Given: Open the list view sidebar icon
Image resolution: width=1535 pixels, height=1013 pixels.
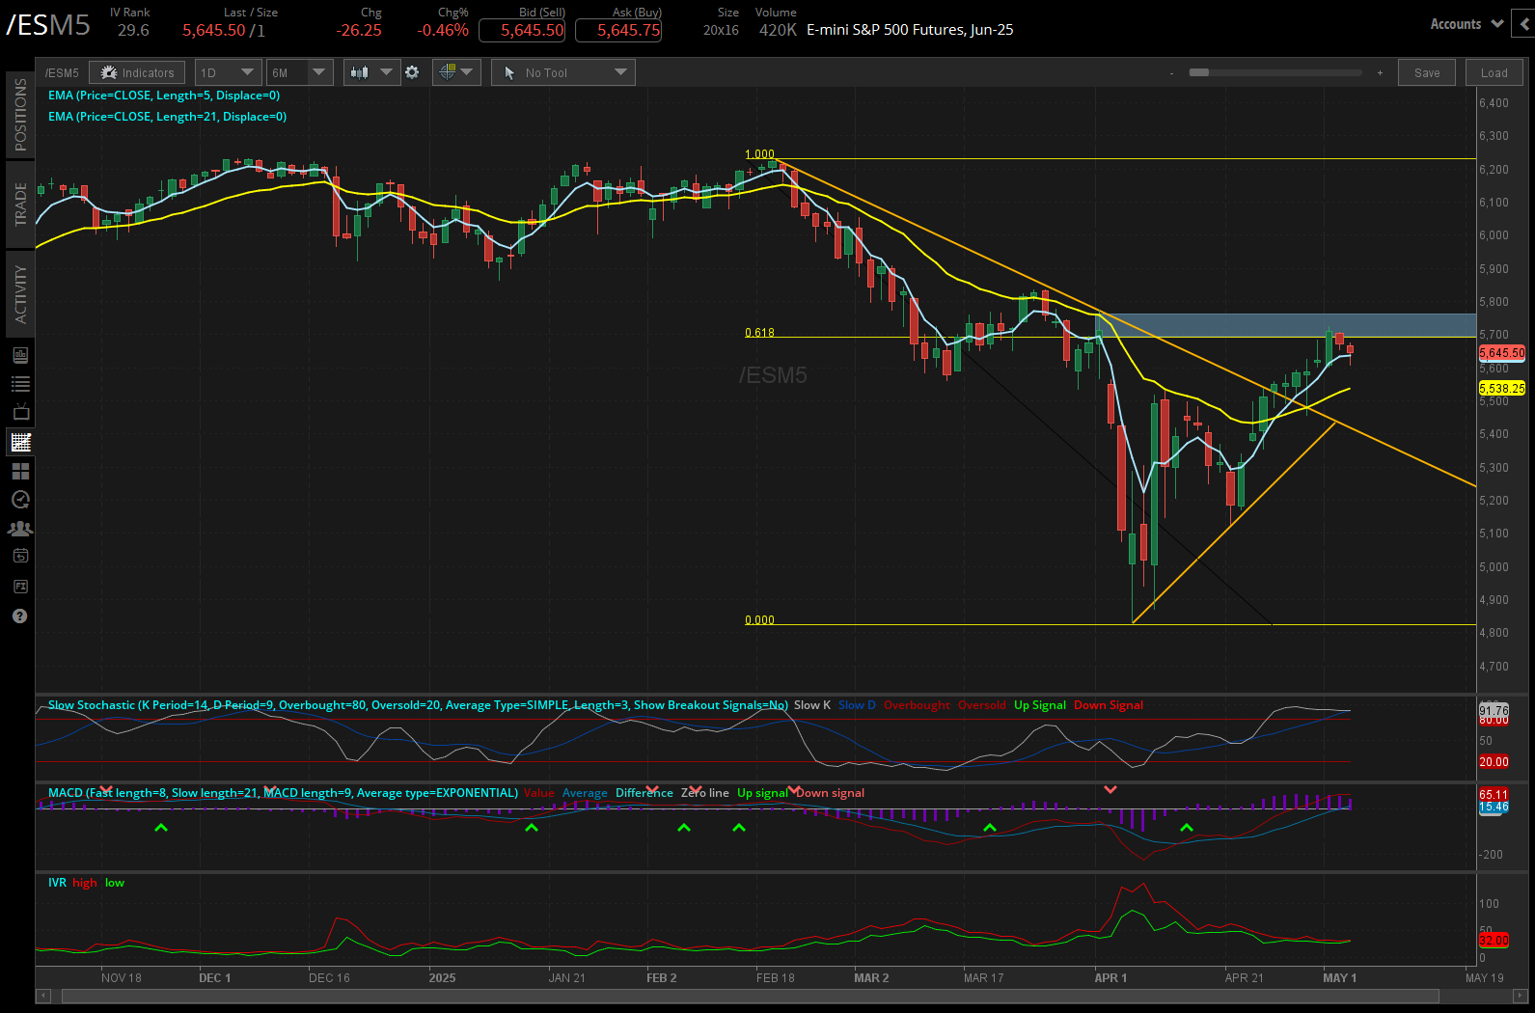Looking at the screenshot, I should (20, 384).
